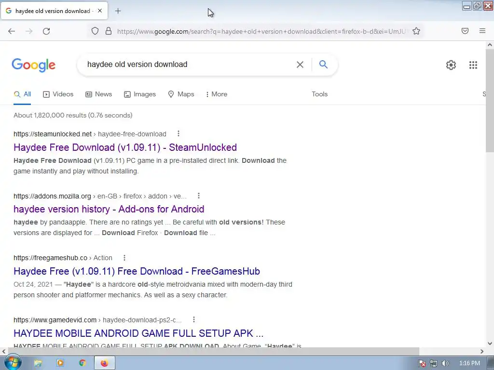Open options menu for the gamedevid.com result
Image resolution: width=494 pixels, height=370 pixels.
[194, 320]
